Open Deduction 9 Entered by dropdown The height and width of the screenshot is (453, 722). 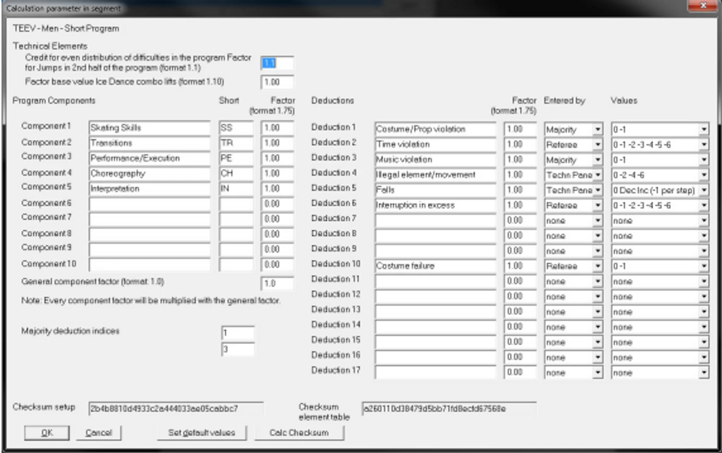pos(598,251)
